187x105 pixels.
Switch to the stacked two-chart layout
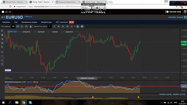pyautogui.click(x=6, y=12)
